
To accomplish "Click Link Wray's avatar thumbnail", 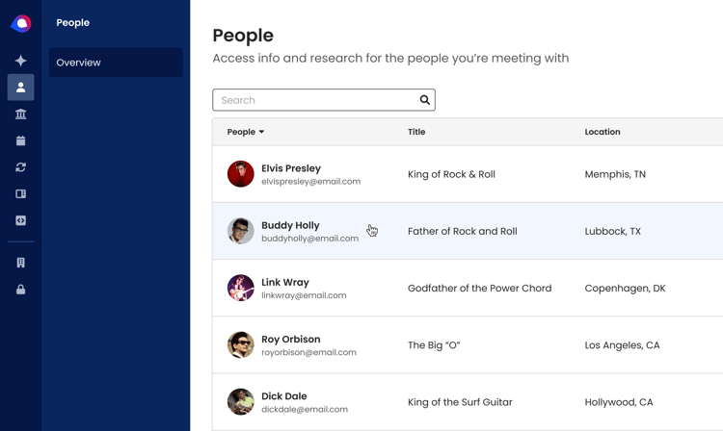I will [241, 288].
